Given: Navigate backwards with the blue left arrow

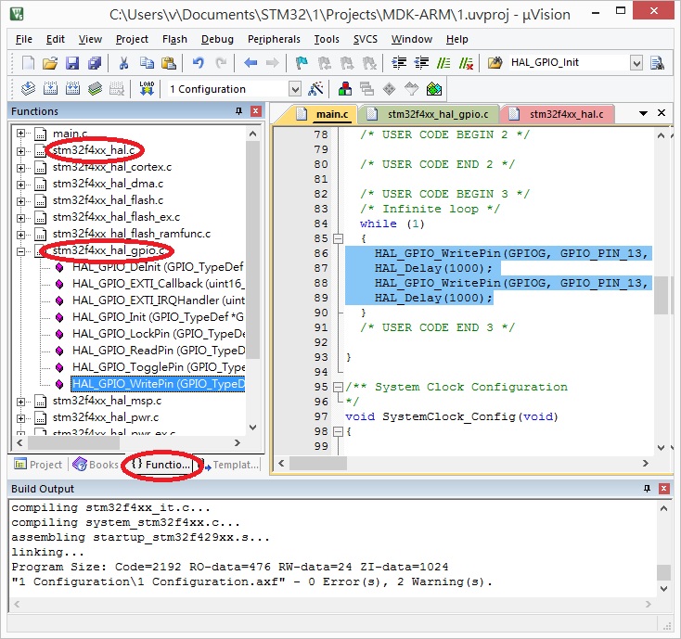Looking at the screenshot, I should pos(251,63).
